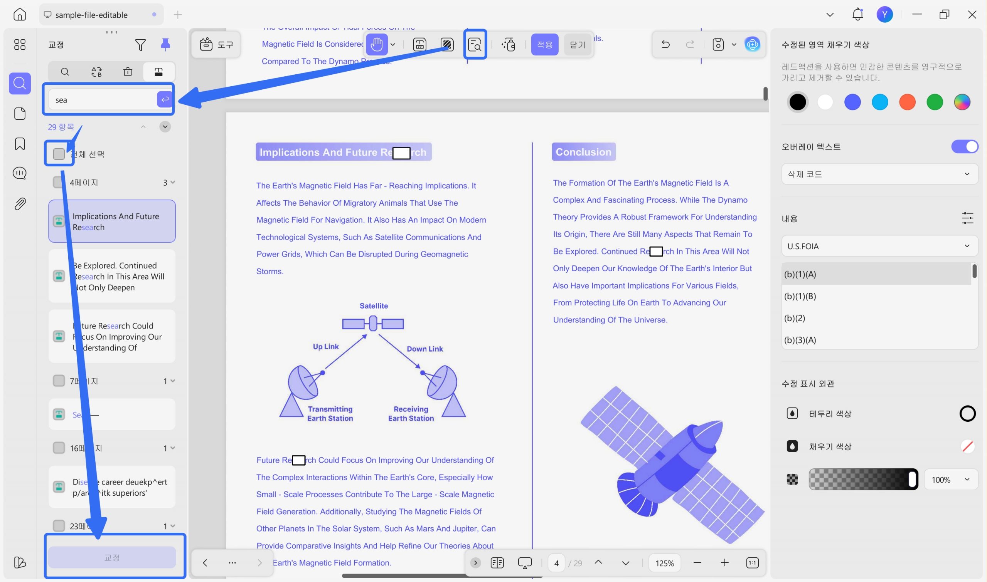The width and height of the screenshot is (987, 582).
Task: Collapse the 4페이지 results group
Action: coord(173,182)
